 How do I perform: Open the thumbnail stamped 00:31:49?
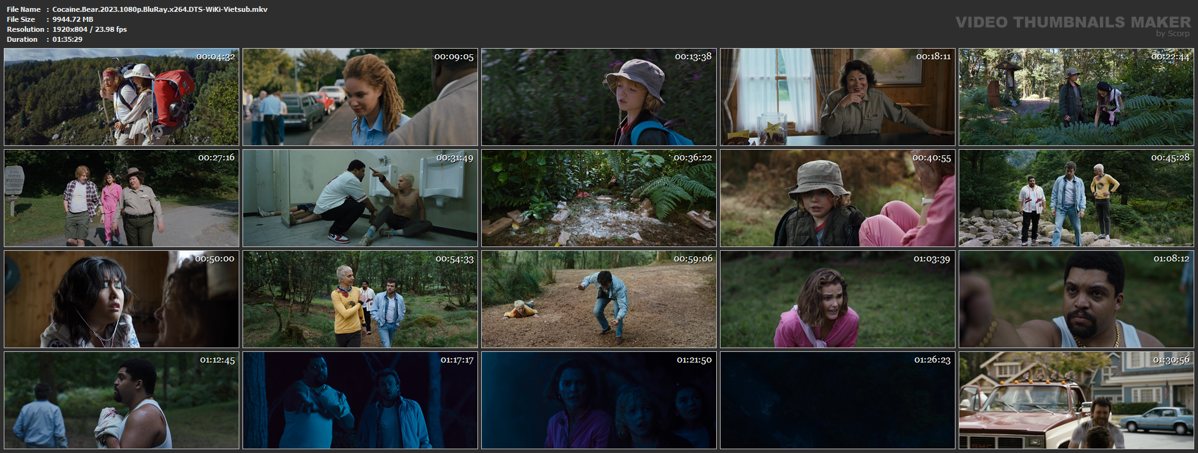[360, 198]
